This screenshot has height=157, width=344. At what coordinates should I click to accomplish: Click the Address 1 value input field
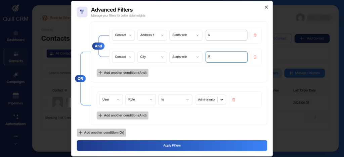[226, 35]
